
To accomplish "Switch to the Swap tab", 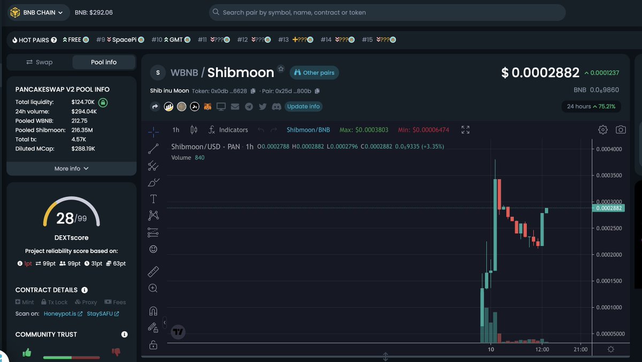I will pyautogui.click(x=39, y=62).
